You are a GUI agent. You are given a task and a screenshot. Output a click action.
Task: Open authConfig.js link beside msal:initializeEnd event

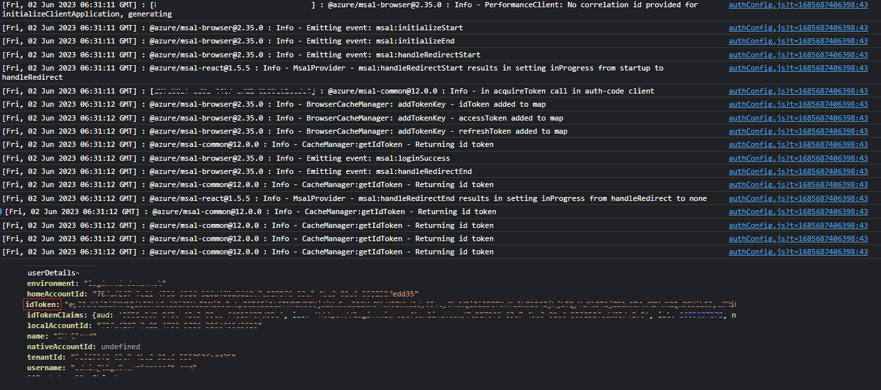(x=798, y=41)
